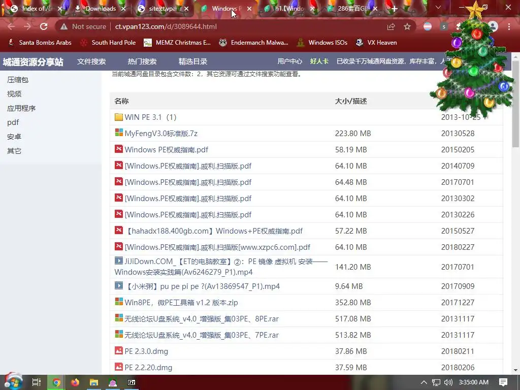Screen dimensions: 520x390
Task: Open the VX Heaven bookmark
Action: tap(376, 43)
